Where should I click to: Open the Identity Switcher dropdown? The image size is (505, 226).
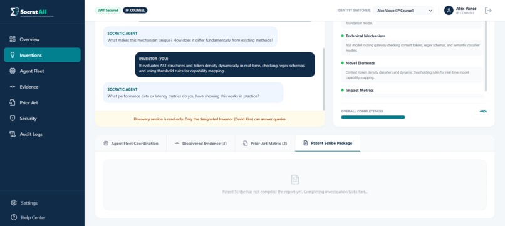pyautogui.click(x=403, y=11)
